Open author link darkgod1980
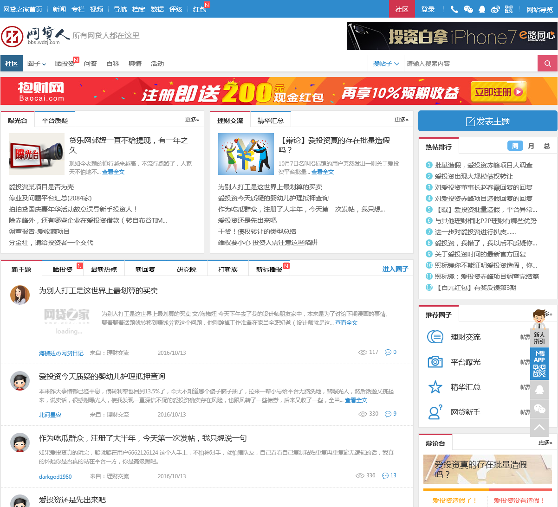This screenshot has width=558, height=507. tap(55, 476)
